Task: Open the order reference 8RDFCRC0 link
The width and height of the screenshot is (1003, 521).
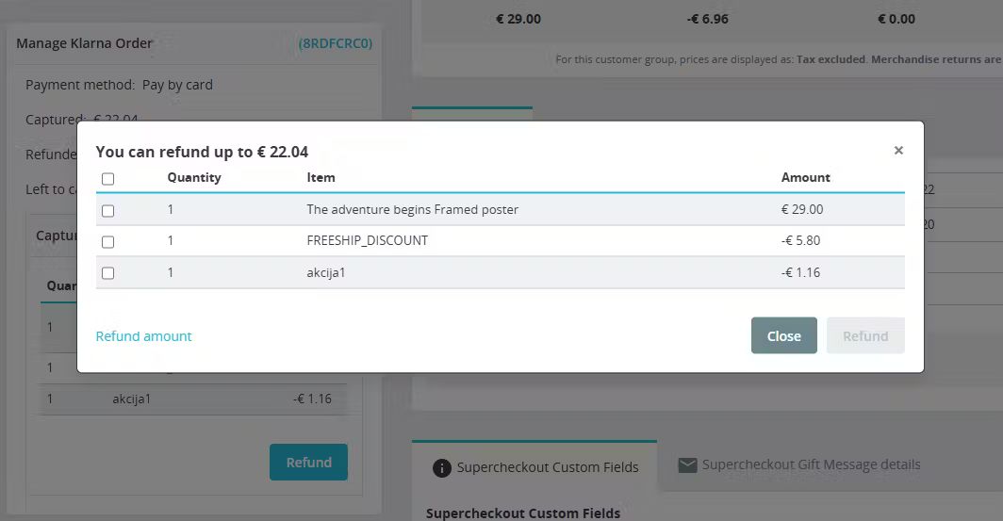Action: pyautogui.click(x=336, y=43)
